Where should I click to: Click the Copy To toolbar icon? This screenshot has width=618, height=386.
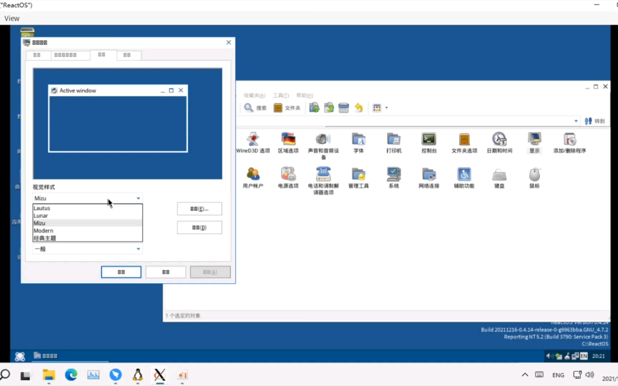point(329,108)
